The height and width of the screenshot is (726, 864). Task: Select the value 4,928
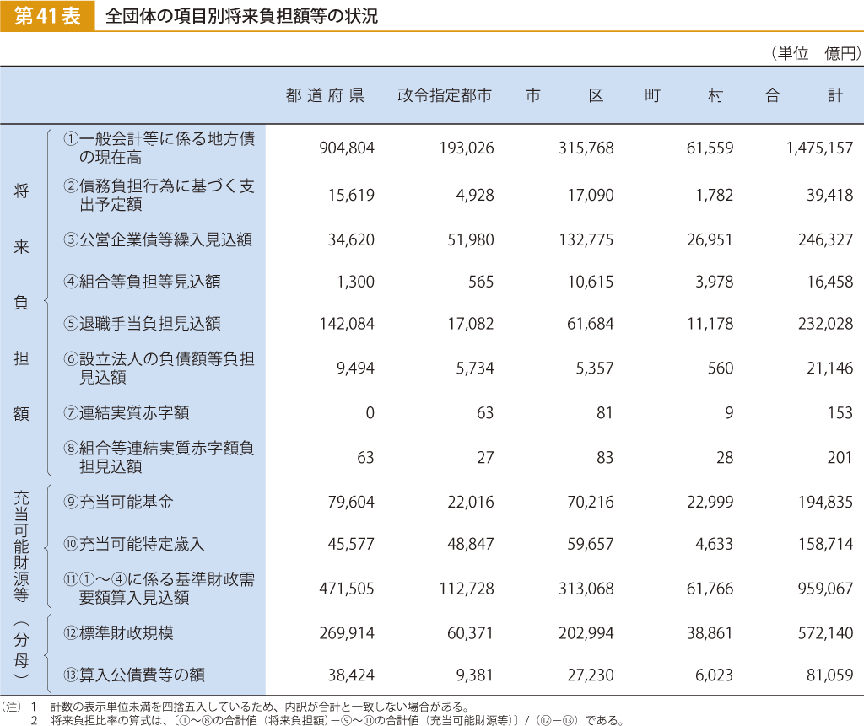click(x=475, y=195)
